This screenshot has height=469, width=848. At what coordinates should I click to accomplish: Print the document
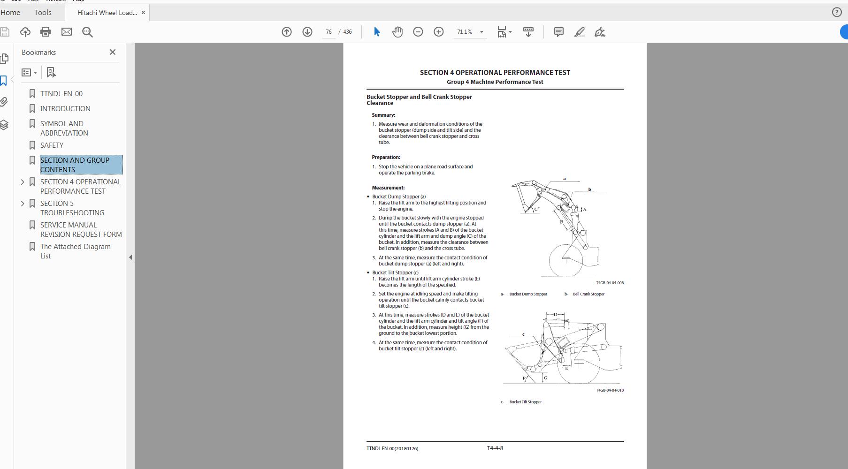(x=45, y=32)
